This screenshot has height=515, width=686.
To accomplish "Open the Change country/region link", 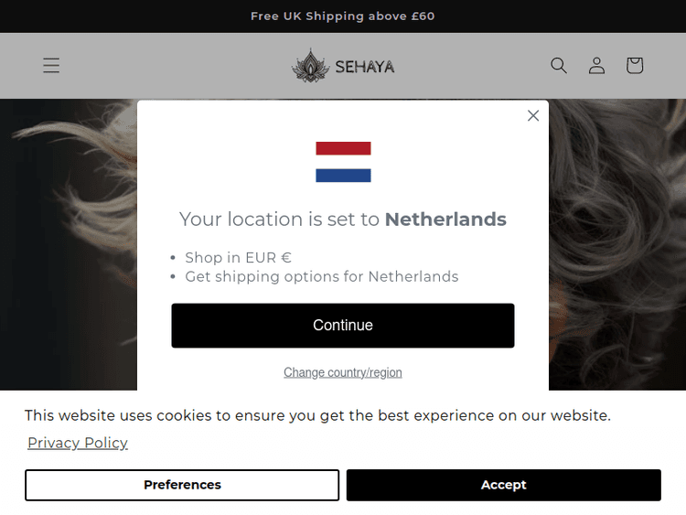I will coord(343,372).
